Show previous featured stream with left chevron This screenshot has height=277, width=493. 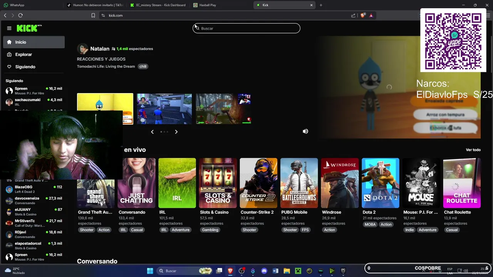coord(152,132)
